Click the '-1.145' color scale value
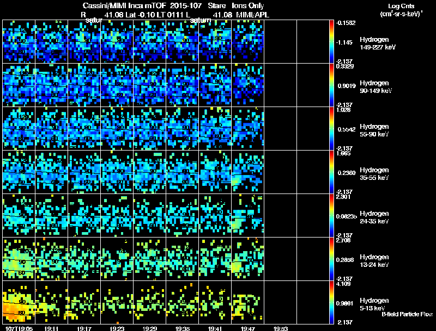The height and width of the screenshot is (331, 436). [x=344, y=42]
